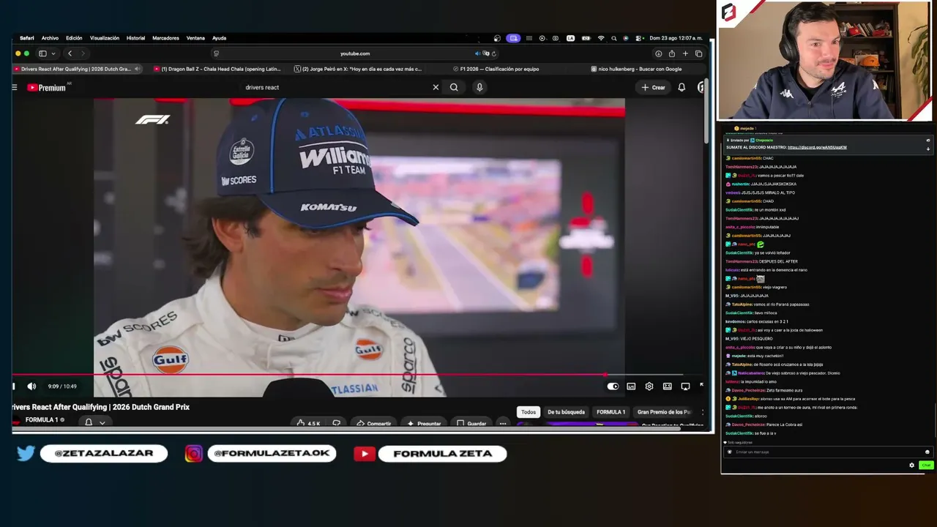The height and width of the screenshot is (527, 937).
Task: Open the YouTube guide hamburger menu
Action: pyautogui.click(x=14, y=87)
